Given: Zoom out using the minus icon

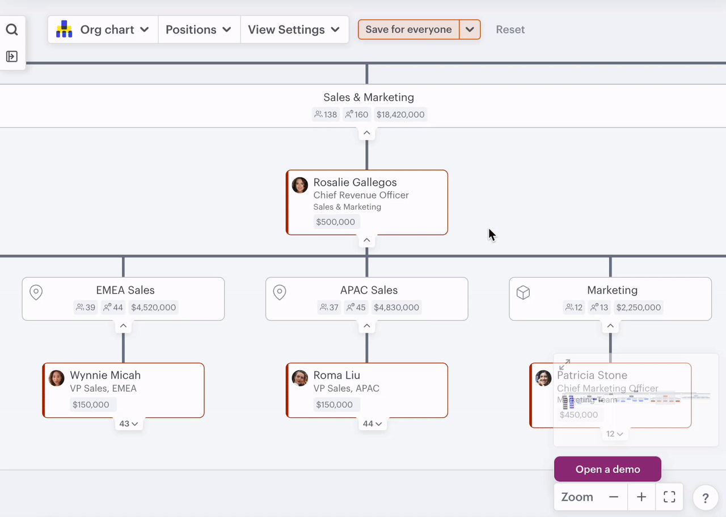Looking at the screenshot, I should pos(613,497).
